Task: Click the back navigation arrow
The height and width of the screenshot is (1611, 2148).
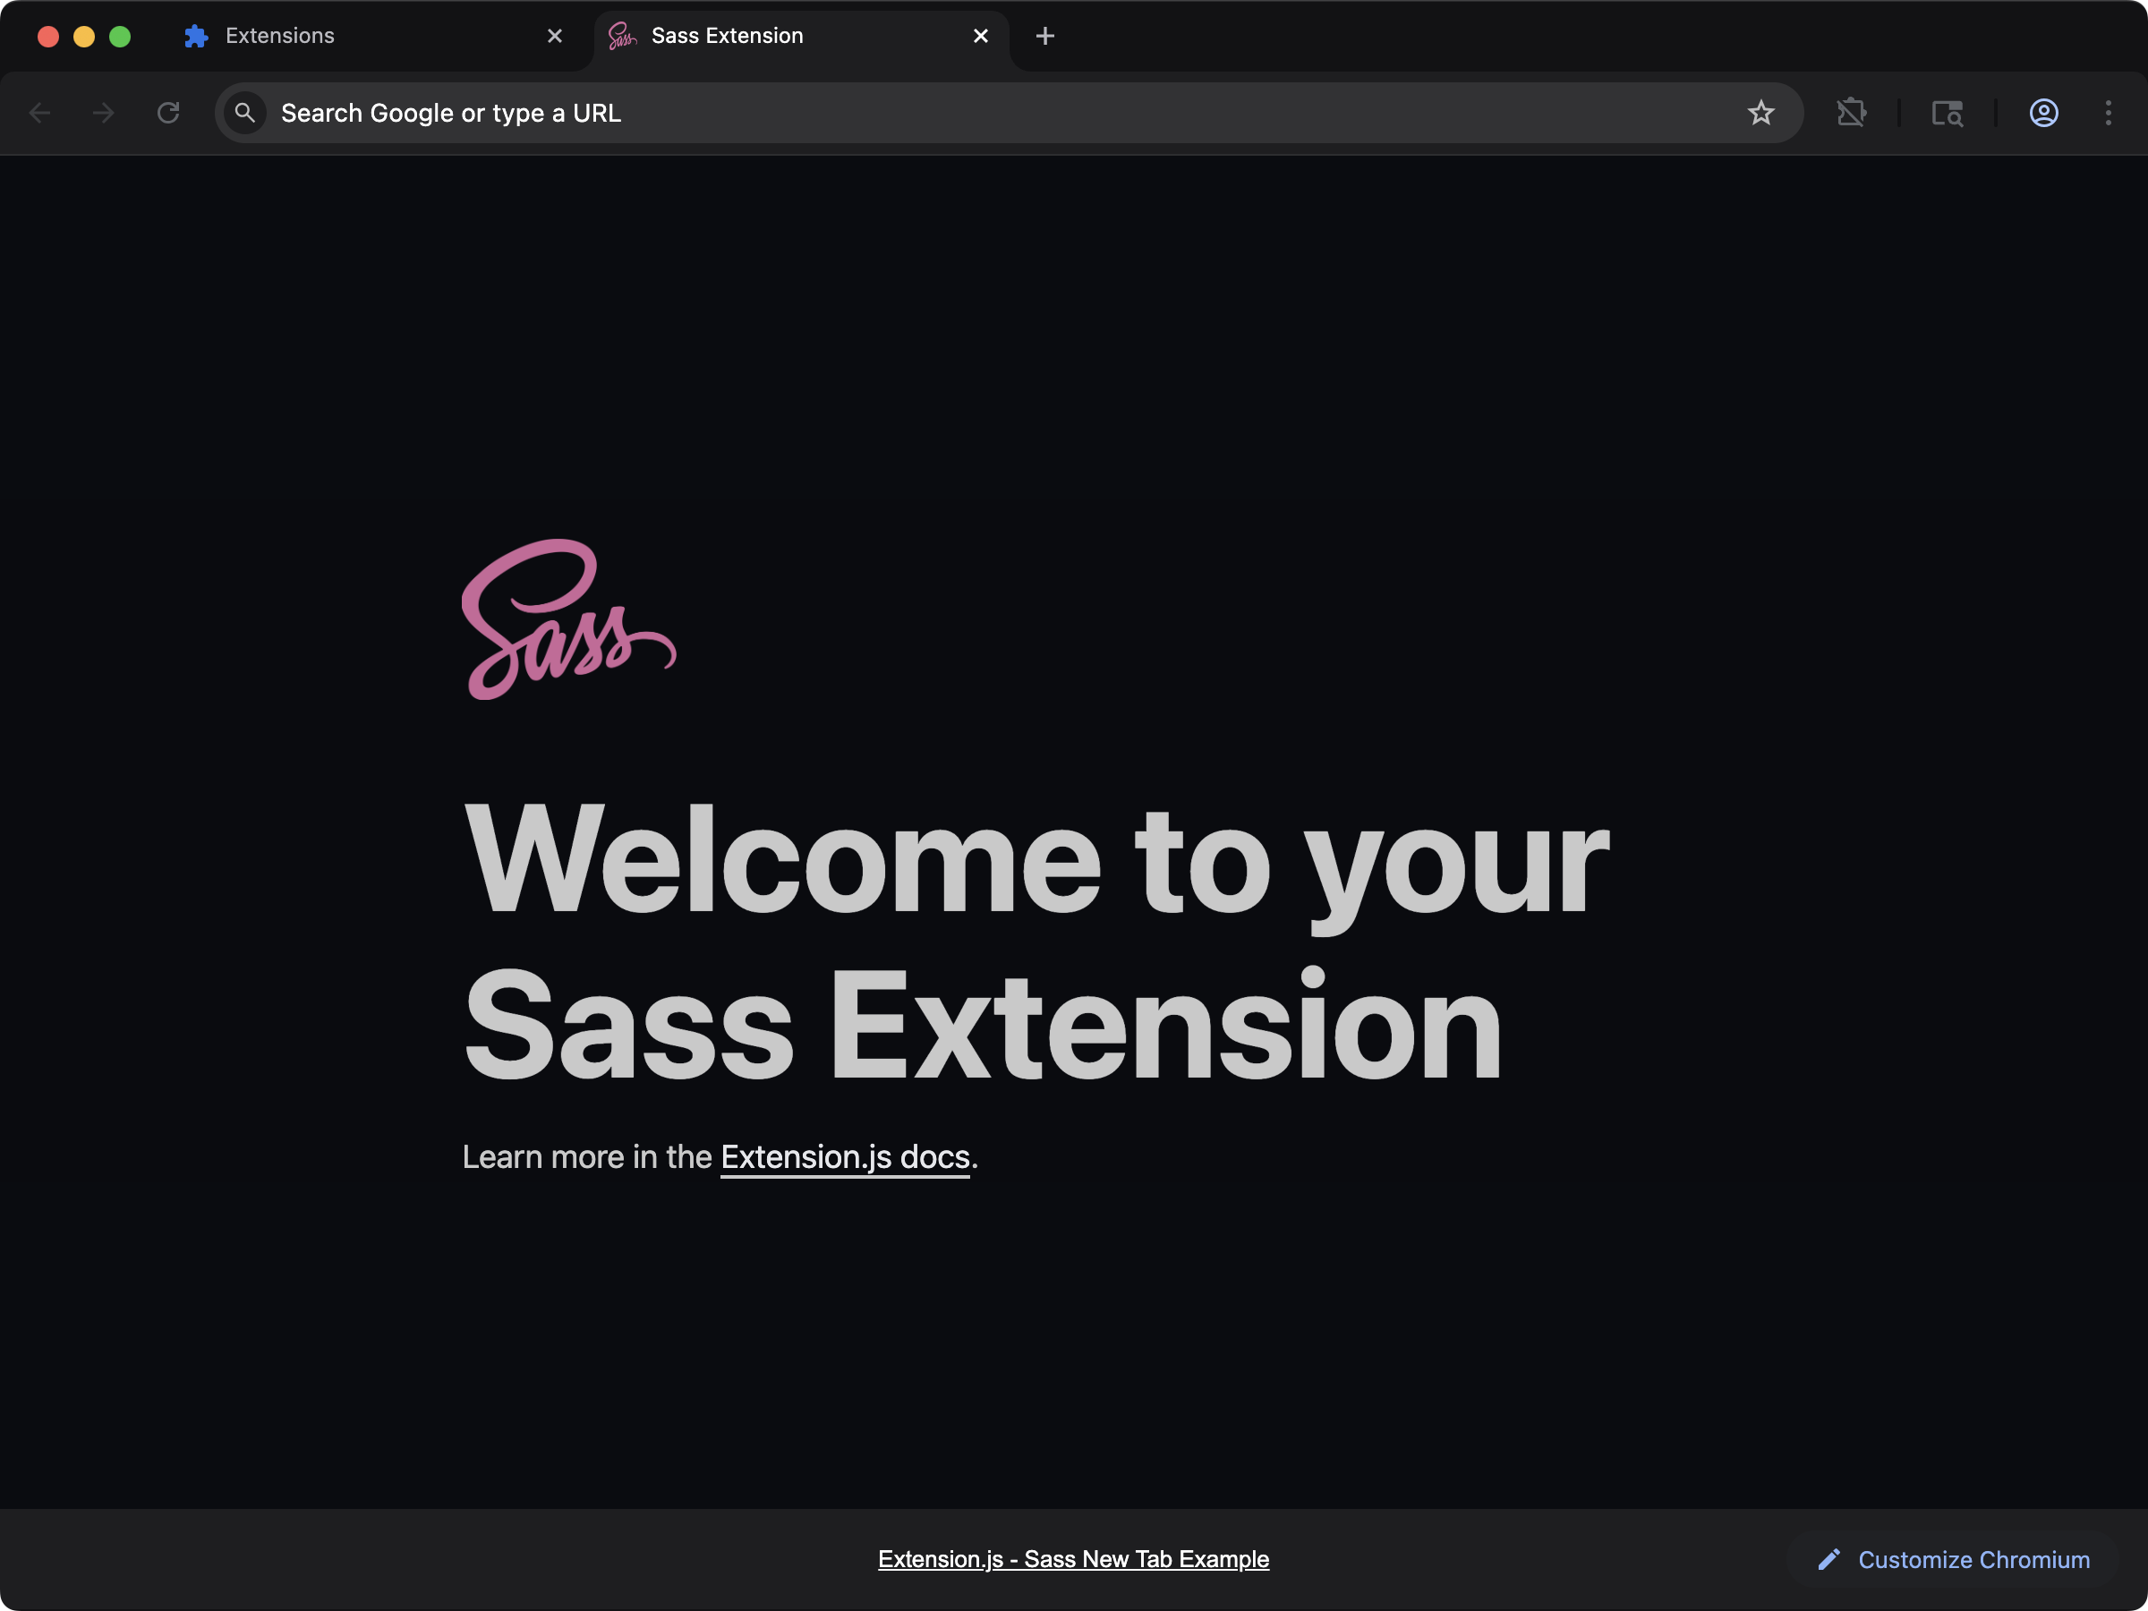Action: (x=39, y=113)
